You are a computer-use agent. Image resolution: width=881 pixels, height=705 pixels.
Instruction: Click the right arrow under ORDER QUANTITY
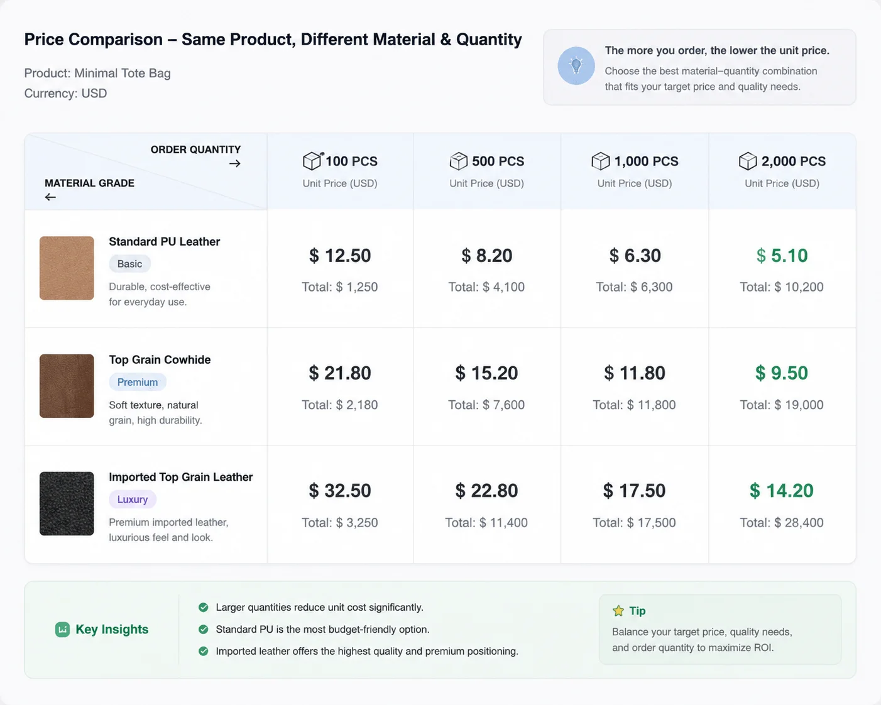[x=235, y=164]
